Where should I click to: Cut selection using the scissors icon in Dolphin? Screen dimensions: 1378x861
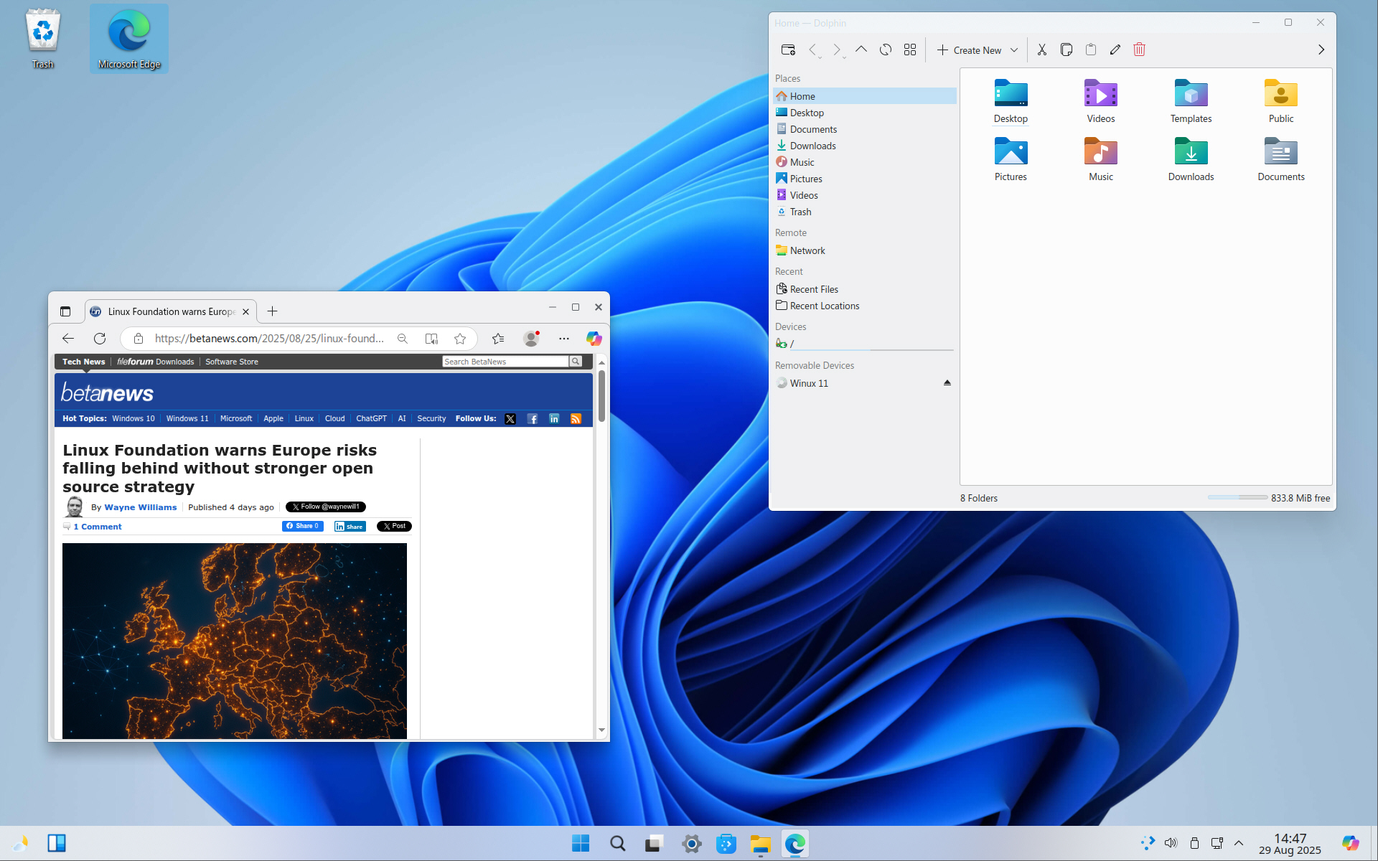coord(1041,50)
